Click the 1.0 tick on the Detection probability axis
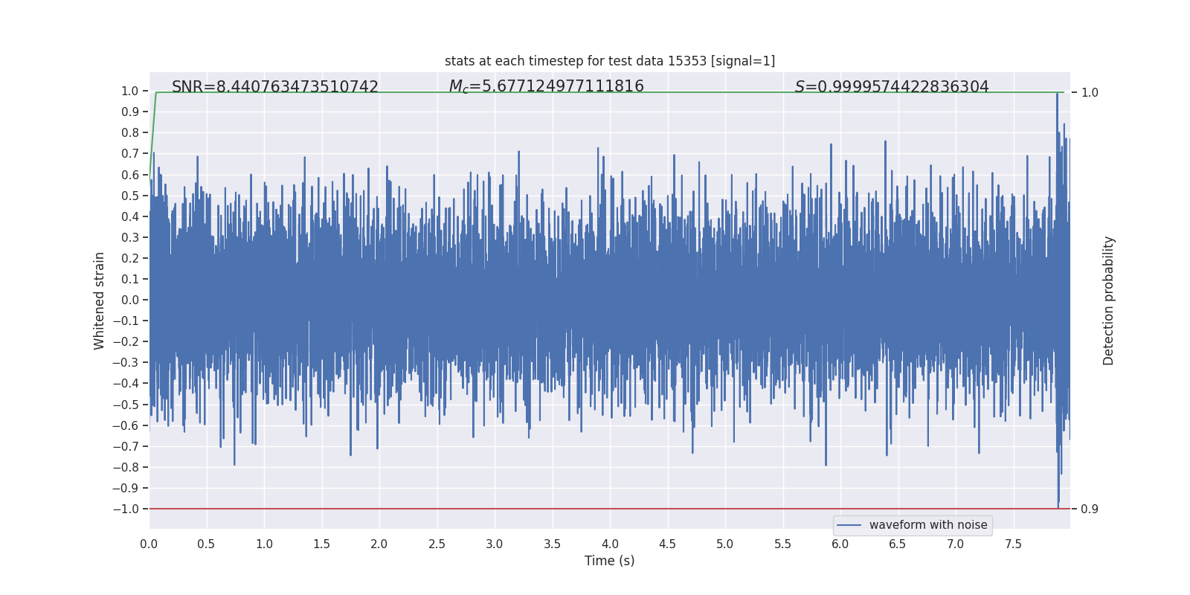The height and width of the screenshot is (595, 1190). (1090, 92)
